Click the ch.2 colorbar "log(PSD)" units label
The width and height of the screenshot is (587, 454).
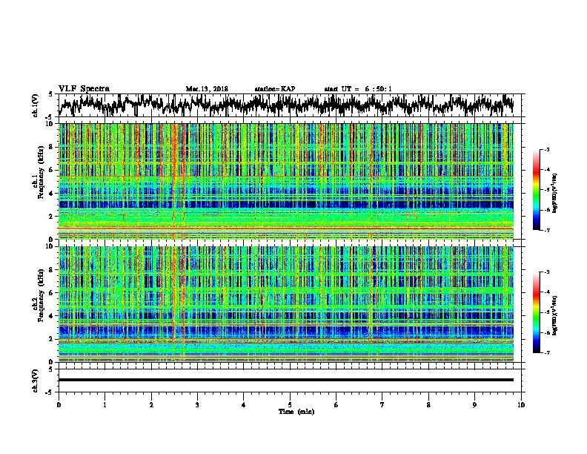click(x=555, y=315)
